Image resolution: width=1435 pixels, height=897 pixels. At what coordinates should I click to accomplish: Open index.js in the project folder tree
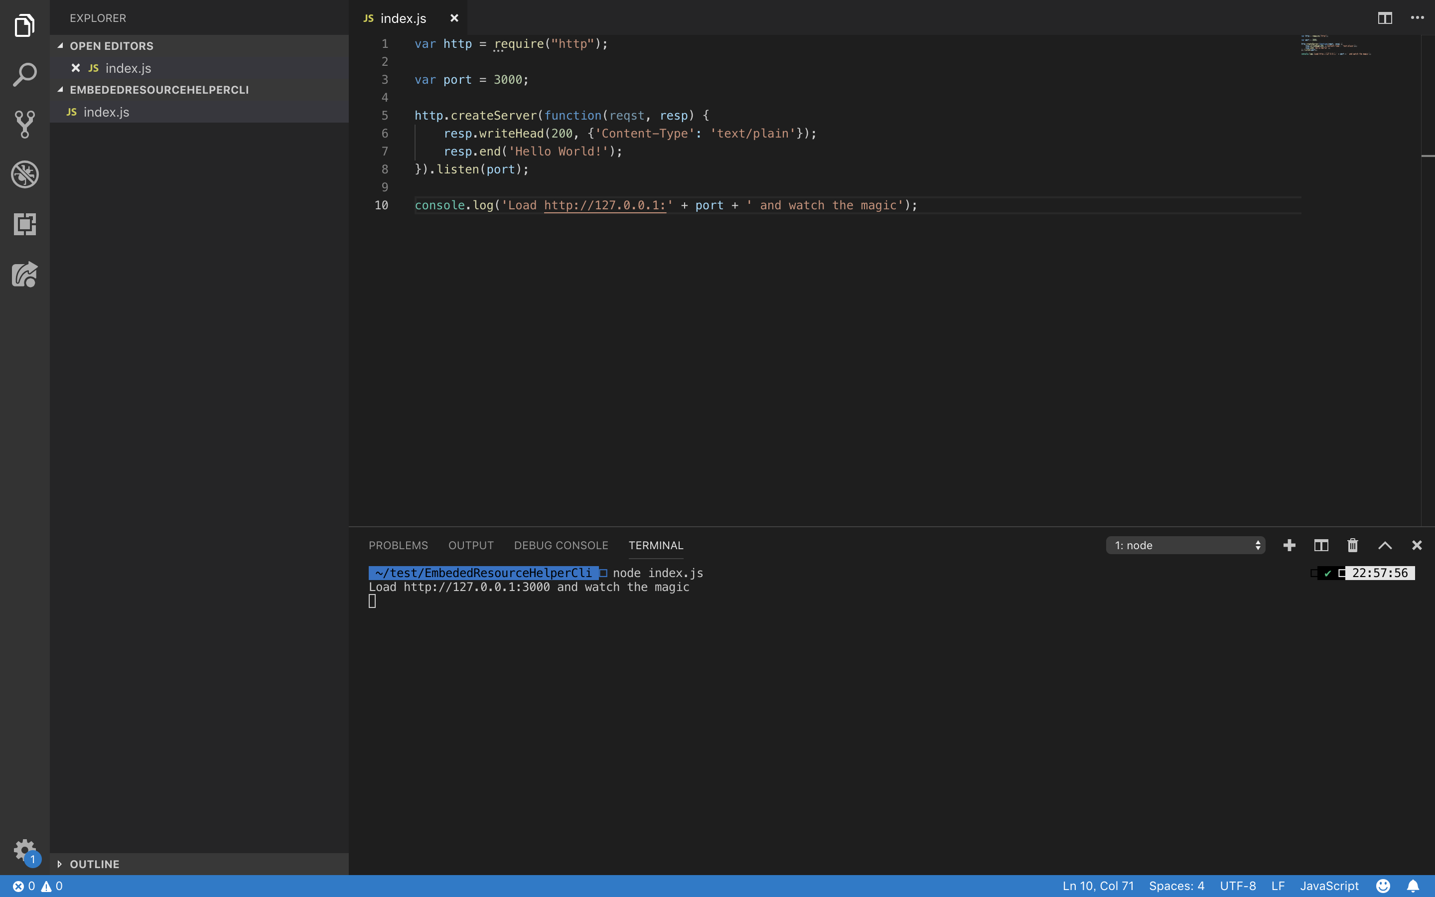(199, 112)
